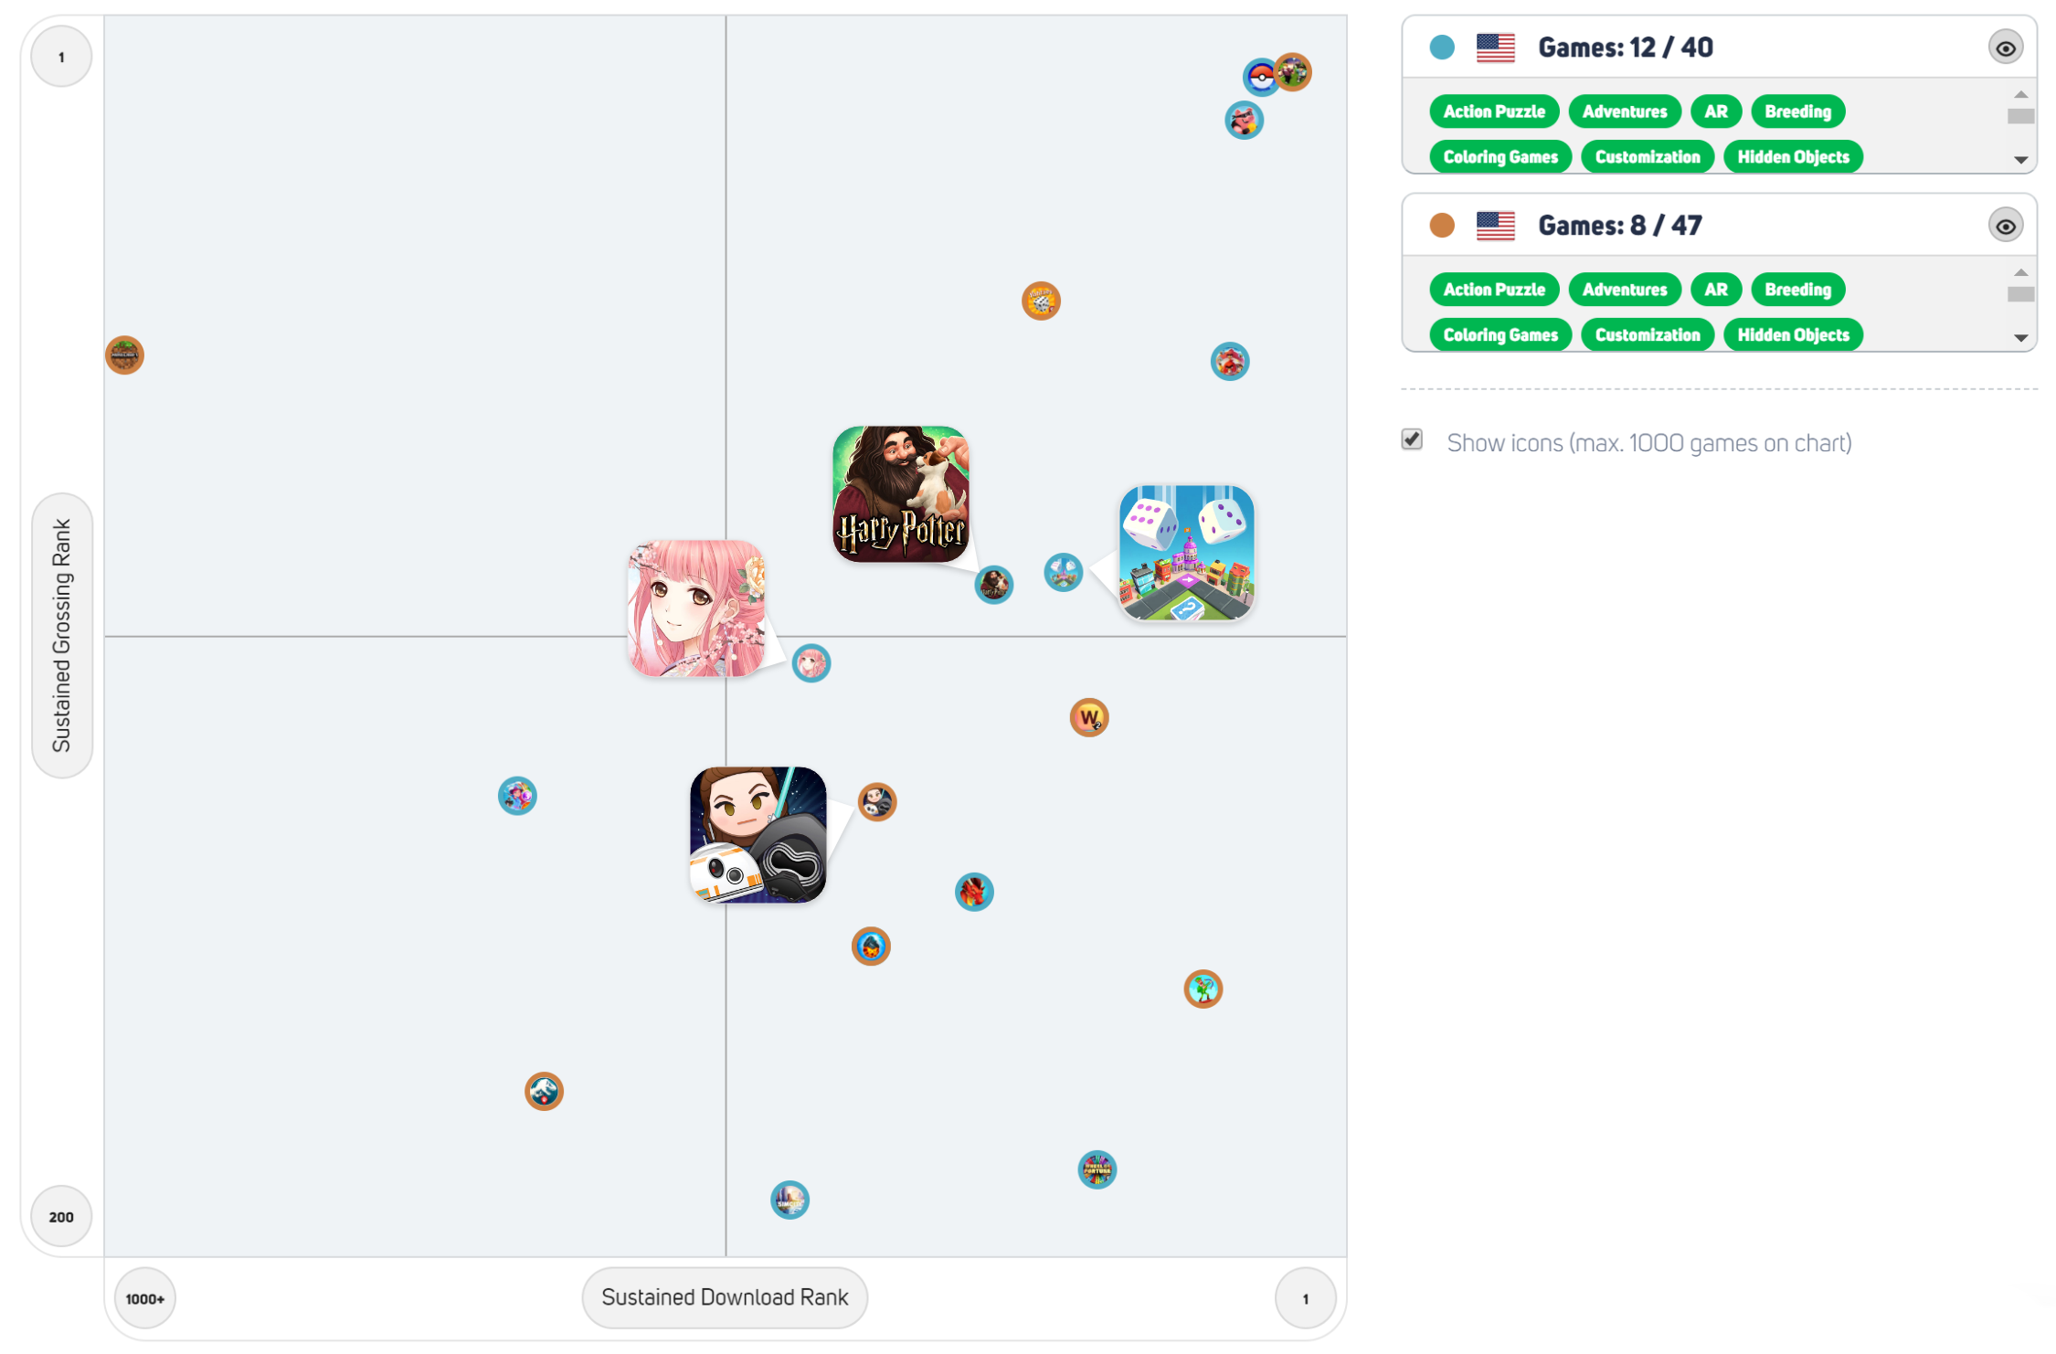
Task: Select the Hidden Objects tag in orange dataset
Action: tap(1795, 331)
